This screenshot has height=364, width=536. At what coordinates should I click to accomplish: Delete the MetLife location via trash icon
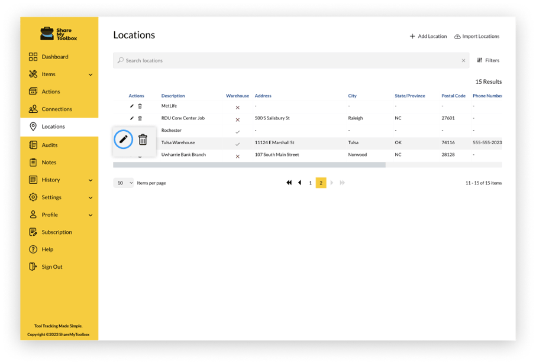click(140, 106)
